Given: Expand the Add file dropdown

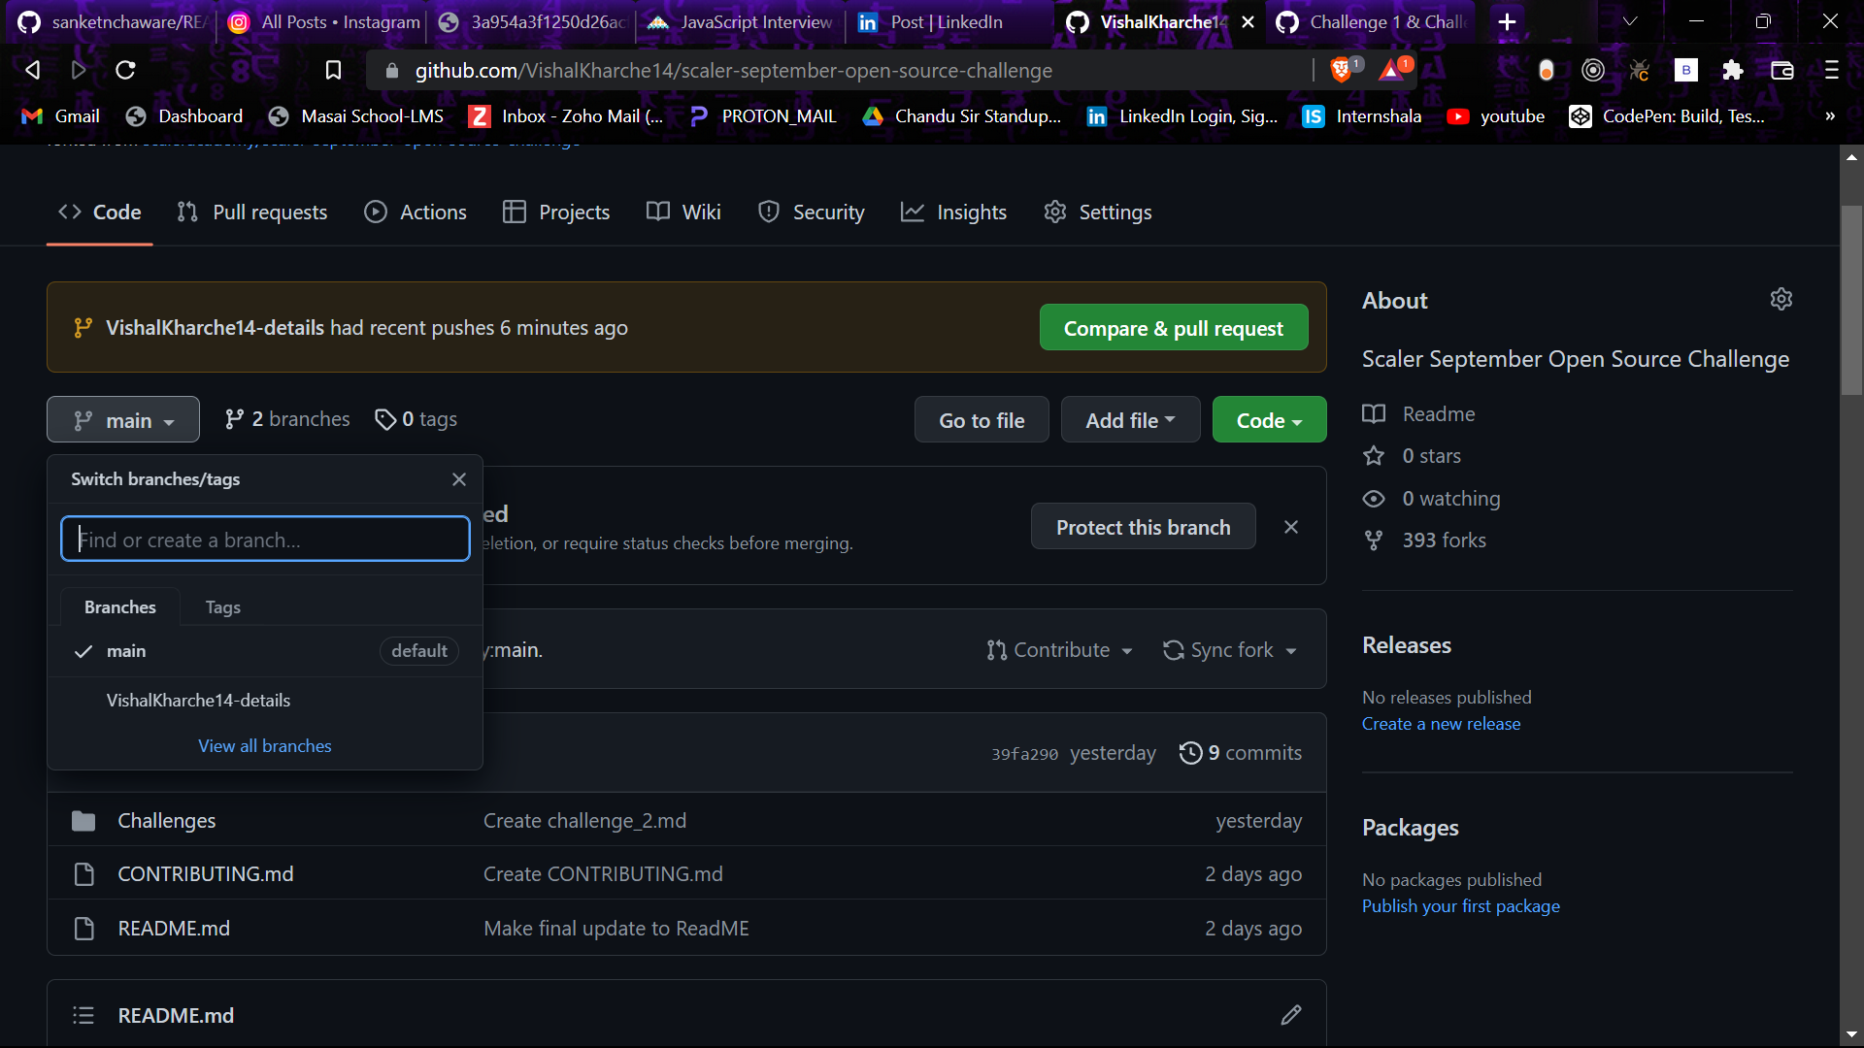Looking at the screenshot, I should [x=1130, y=419].
